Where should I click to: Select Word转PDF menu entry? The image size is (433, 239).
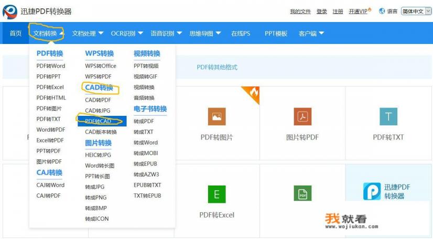pos(51,129)
